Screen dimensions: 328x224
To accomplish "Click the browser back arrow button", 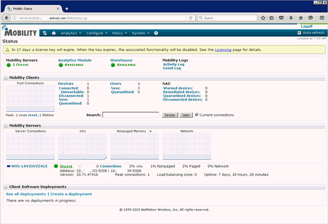I will [7, 18].
